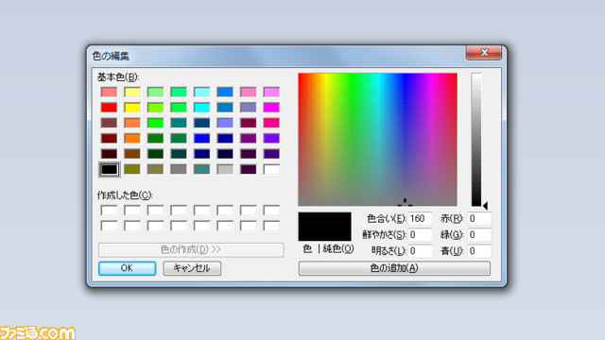Select last custom color slot in second row
605x340 pixels.
271,226
